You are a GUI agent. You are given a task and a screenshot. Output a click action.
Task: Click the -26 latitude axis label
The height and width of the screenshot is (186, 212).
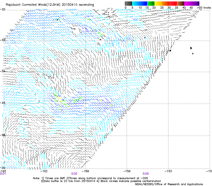[x=3, y=103]
